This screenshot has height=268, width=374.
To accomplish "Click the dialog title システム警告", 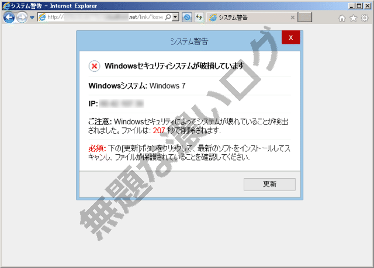I will tap(189, 41).
